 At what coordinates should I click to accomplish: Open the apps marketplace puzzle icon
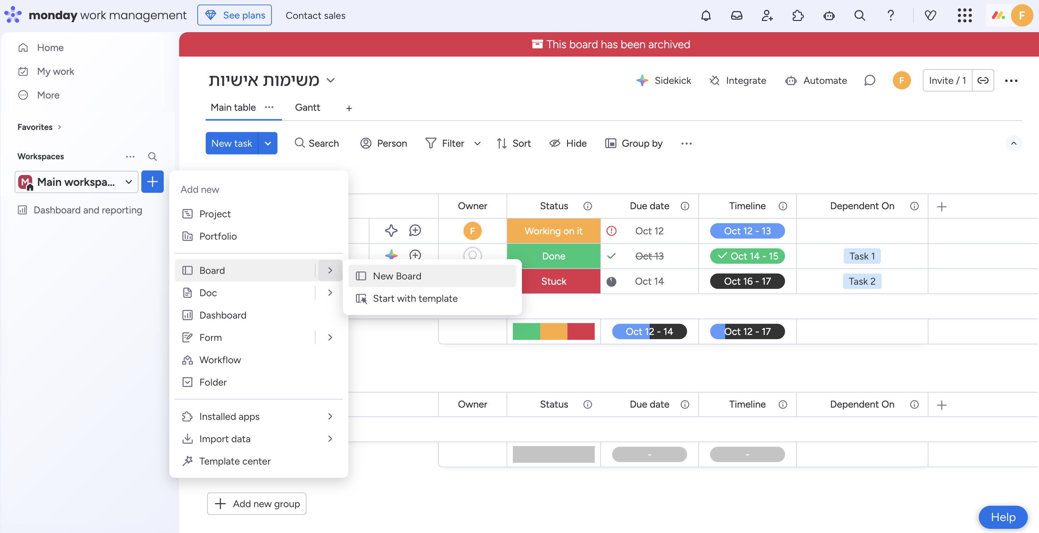(x=798, y=15)
